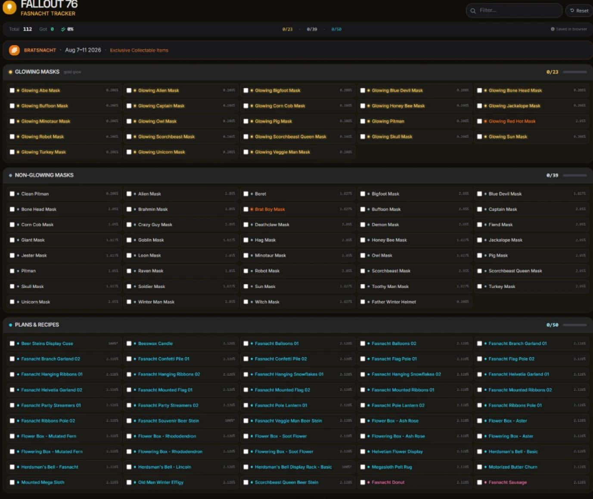
Task: Click the info icon beside Saved in browser
Action: click(x=553, y=29)
